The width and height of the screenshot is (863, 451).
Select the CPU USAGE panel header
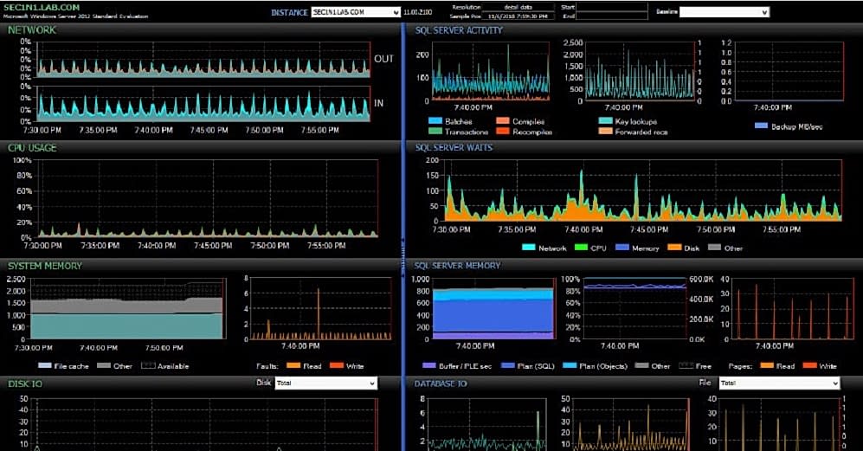click(32, 148)
